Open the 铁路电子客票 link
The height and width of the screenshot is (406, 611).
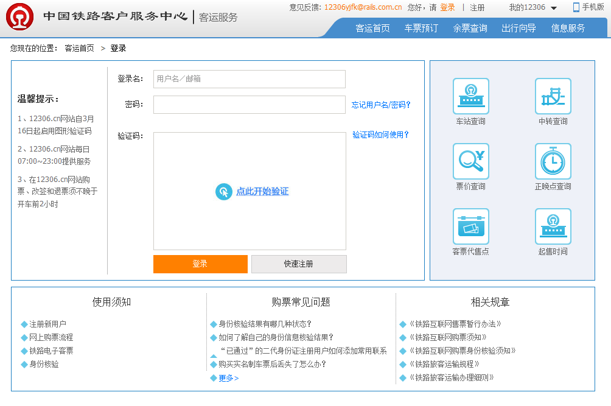pos(51,351)
